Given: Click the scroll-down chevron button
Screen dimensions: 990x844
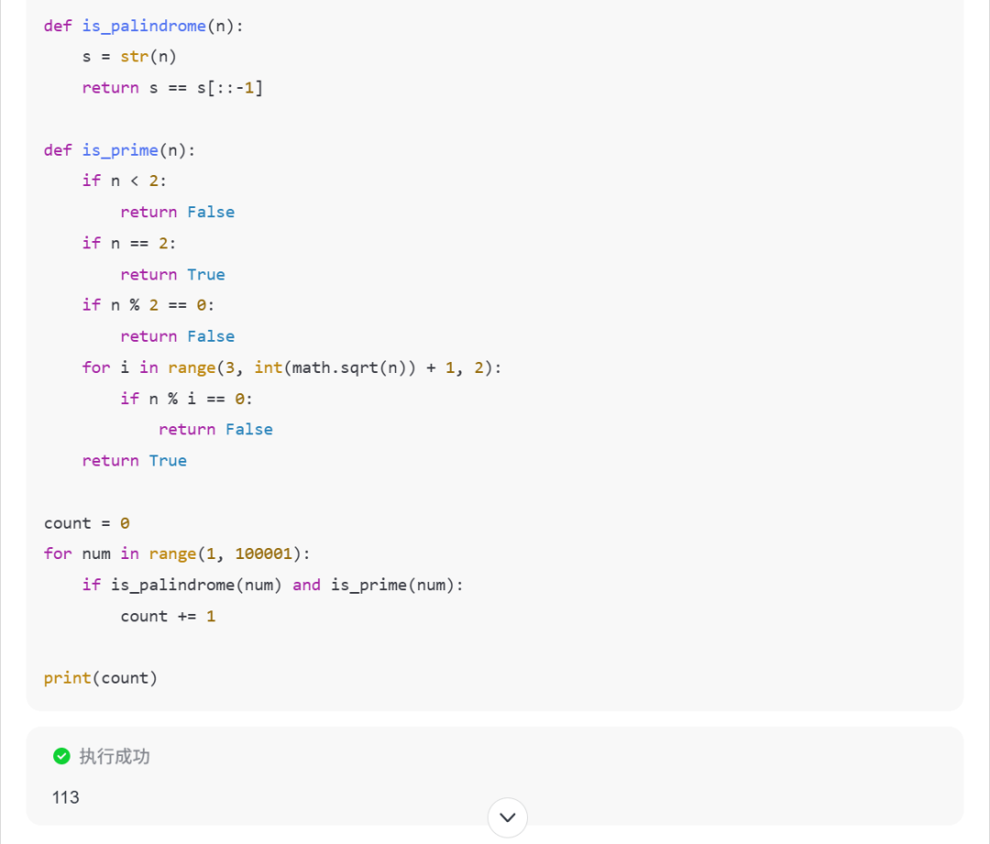Looking at the screenshot, I should (507, 817).
